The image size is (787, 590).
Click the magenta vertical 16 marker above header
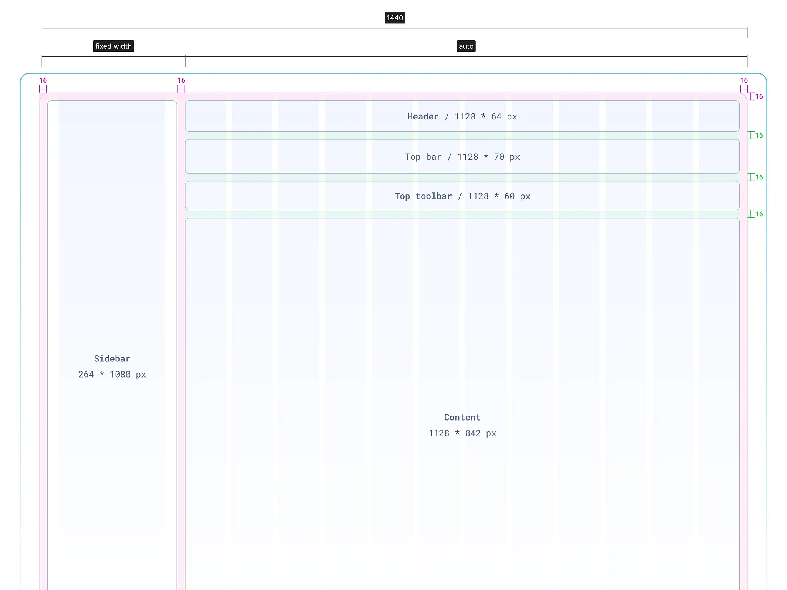pos(759,97)
